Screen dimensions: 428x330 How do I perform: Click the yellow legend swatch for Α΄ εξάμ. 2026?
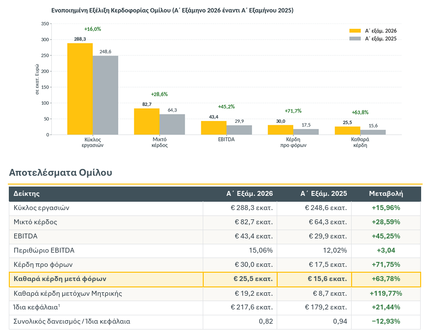pyautogui.click(x=355, y=31)
